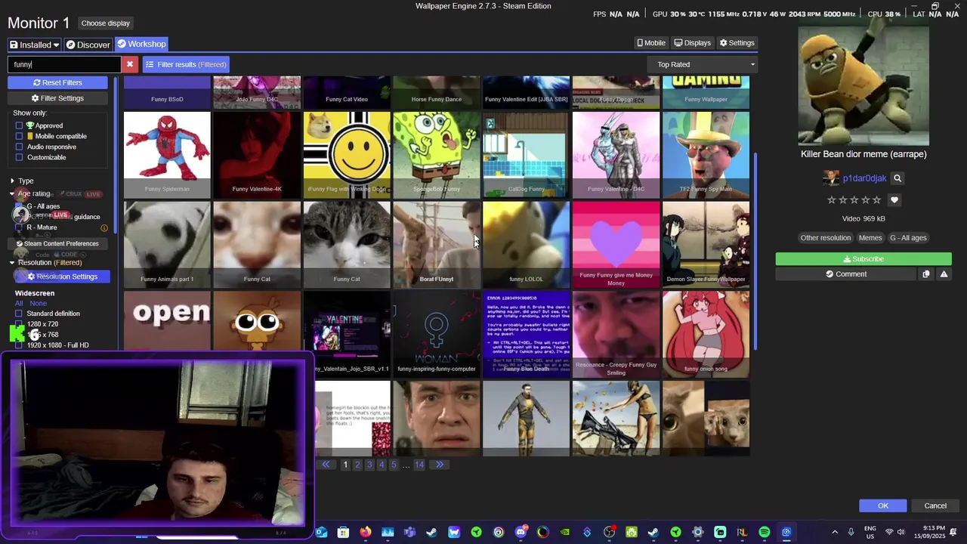Open NVIDIA app from the taskbar
The width and height of the screenshot is (967, 544).
click(564, 532)
